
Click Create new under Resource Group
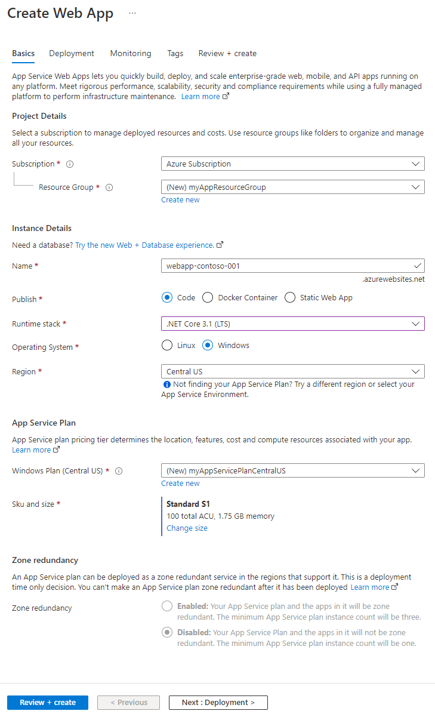pos(180,199)
